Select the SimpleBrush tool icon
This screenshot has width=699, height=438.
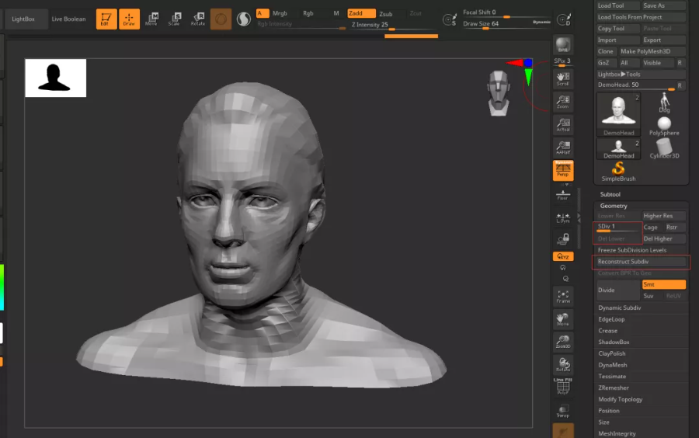point(618,172)
